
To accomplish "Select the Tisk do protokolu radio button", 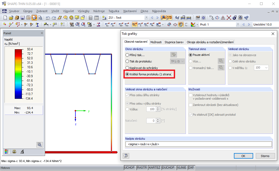I will click(x=127, y=61).
